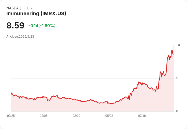The width and height of the screenshot is (187, 129).
Task: Click the 5 value on price axis
Action: click(x=177, y=78)
